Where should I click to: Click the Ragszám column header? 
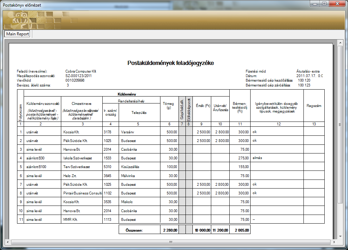(314, 106)
